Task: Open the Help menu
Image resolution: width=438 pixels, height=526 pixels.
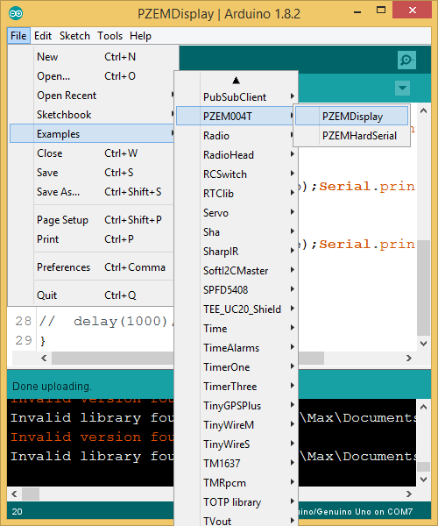Action: (140, 36)
